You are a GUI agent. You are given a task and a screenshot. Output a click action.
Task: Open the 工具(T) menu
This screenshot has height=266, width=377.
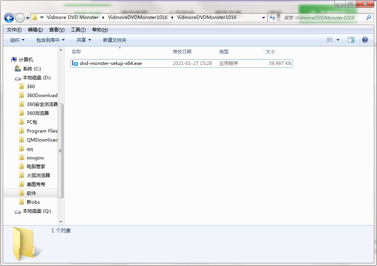(78, 30)
